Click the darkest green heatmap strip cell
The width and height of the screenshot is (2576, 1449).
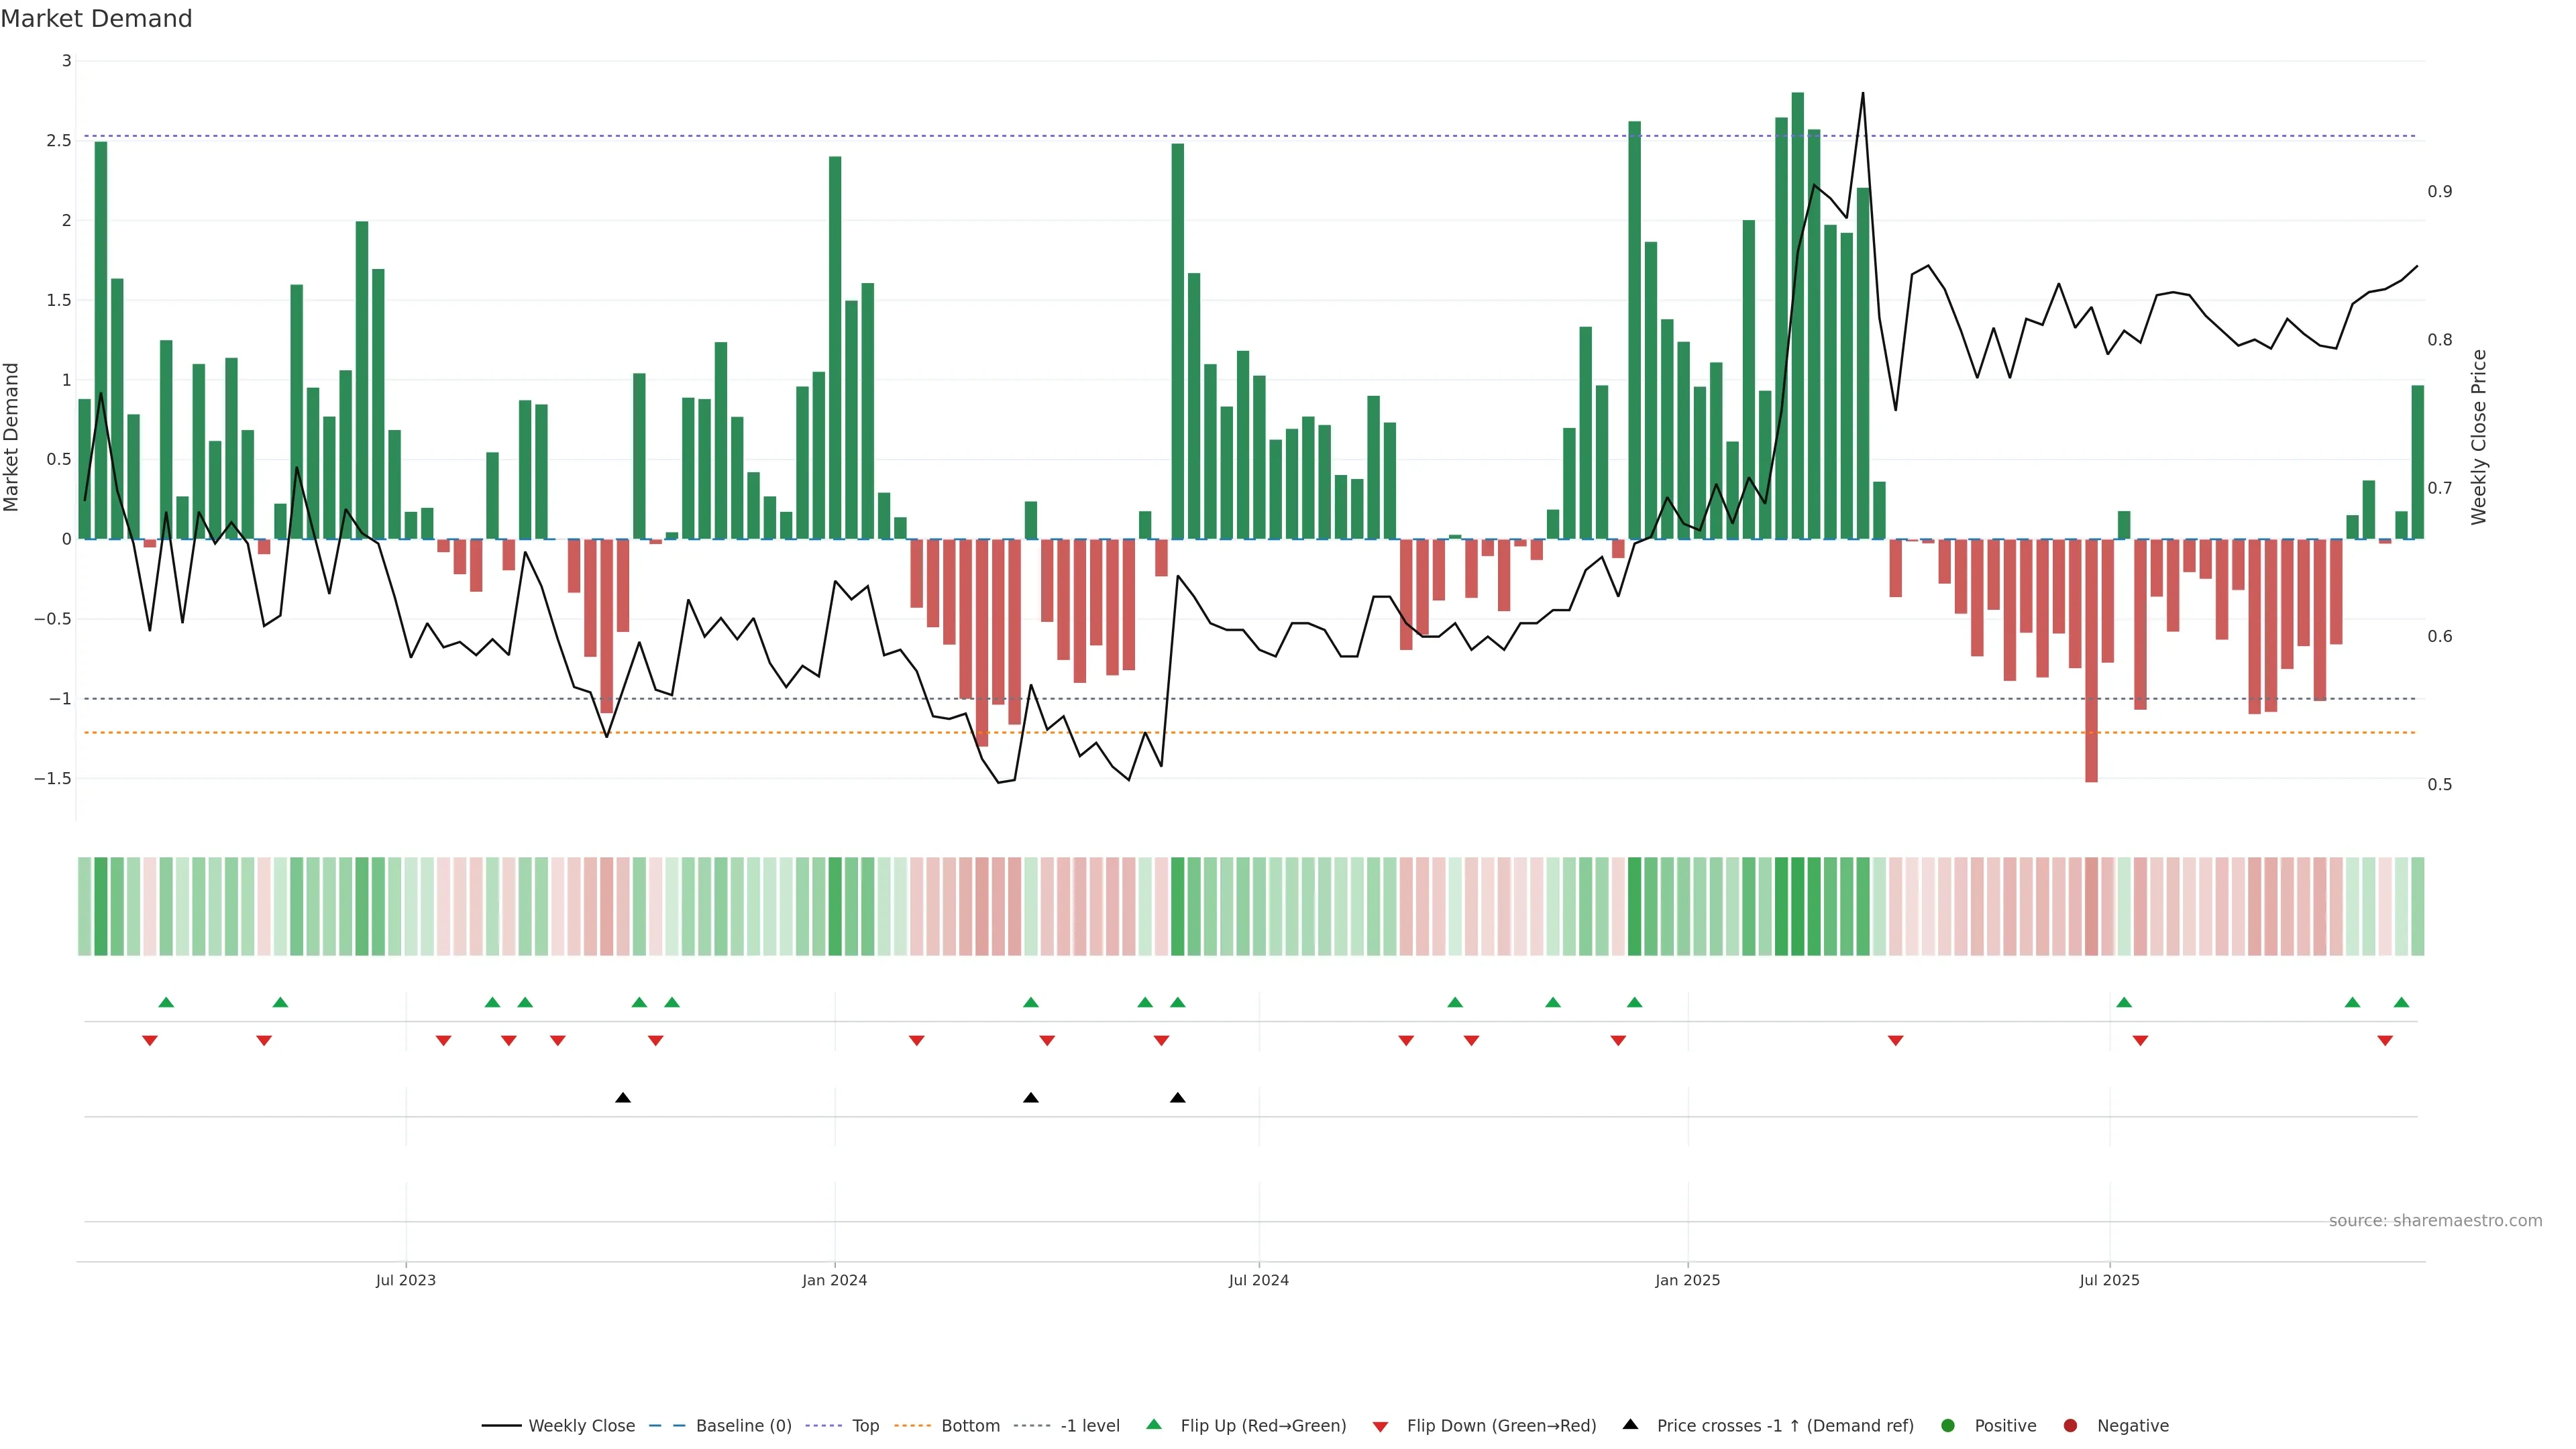click(x=1797, y=906)
